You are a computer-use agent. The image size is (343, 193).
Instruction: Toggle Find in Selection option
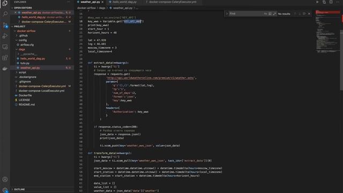pyautogui.click(x=304, y=14)
